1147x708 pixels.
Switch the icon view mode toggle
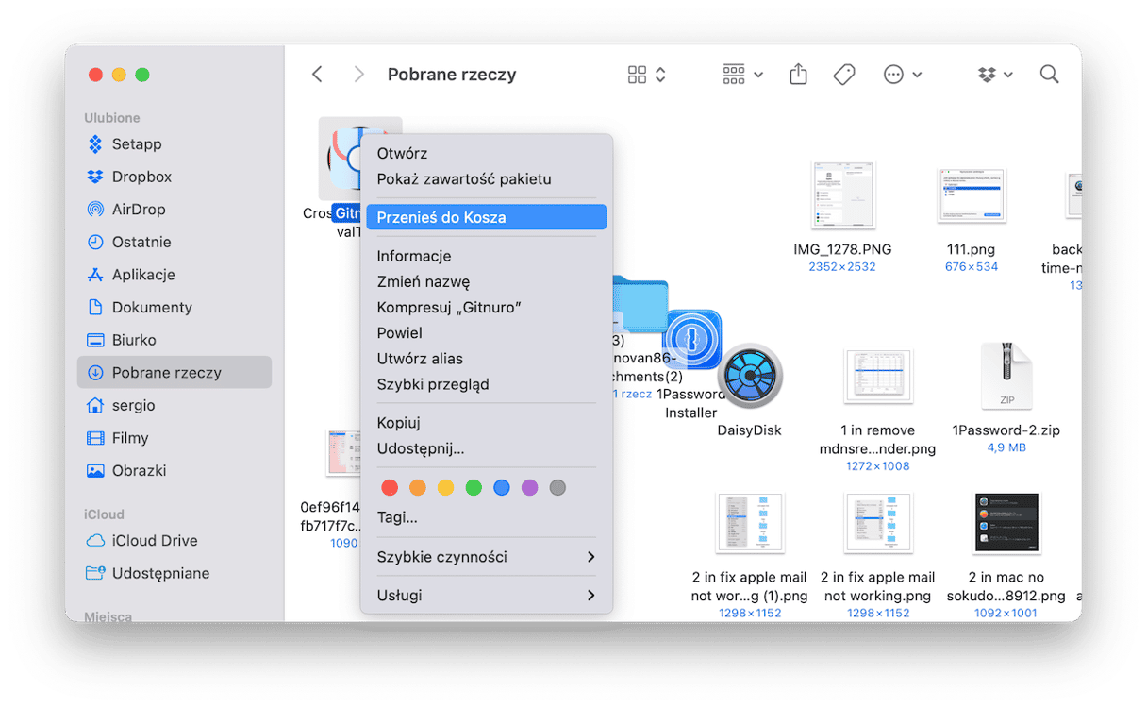coord(647,75)
